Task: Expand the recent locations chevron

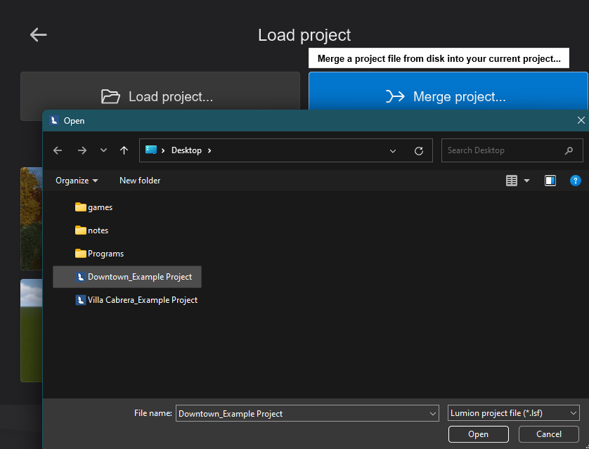Action: [103, 150]
